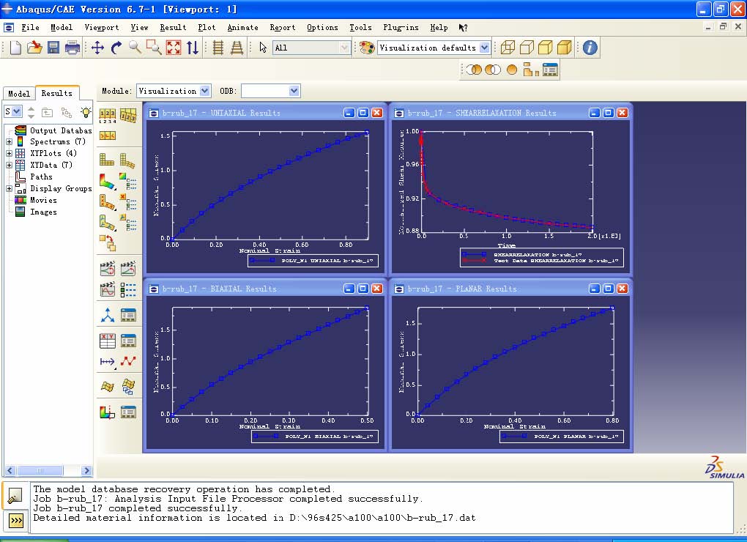Open the Color Code palette icon
Viewport: 747px width, 542px height.
[366, 48]
